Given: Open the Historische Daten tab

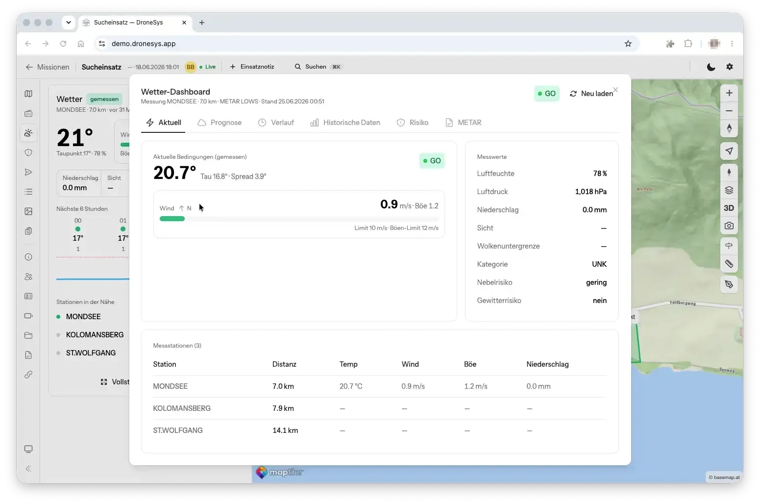Looking at the screenshot, I should point(345,123).
